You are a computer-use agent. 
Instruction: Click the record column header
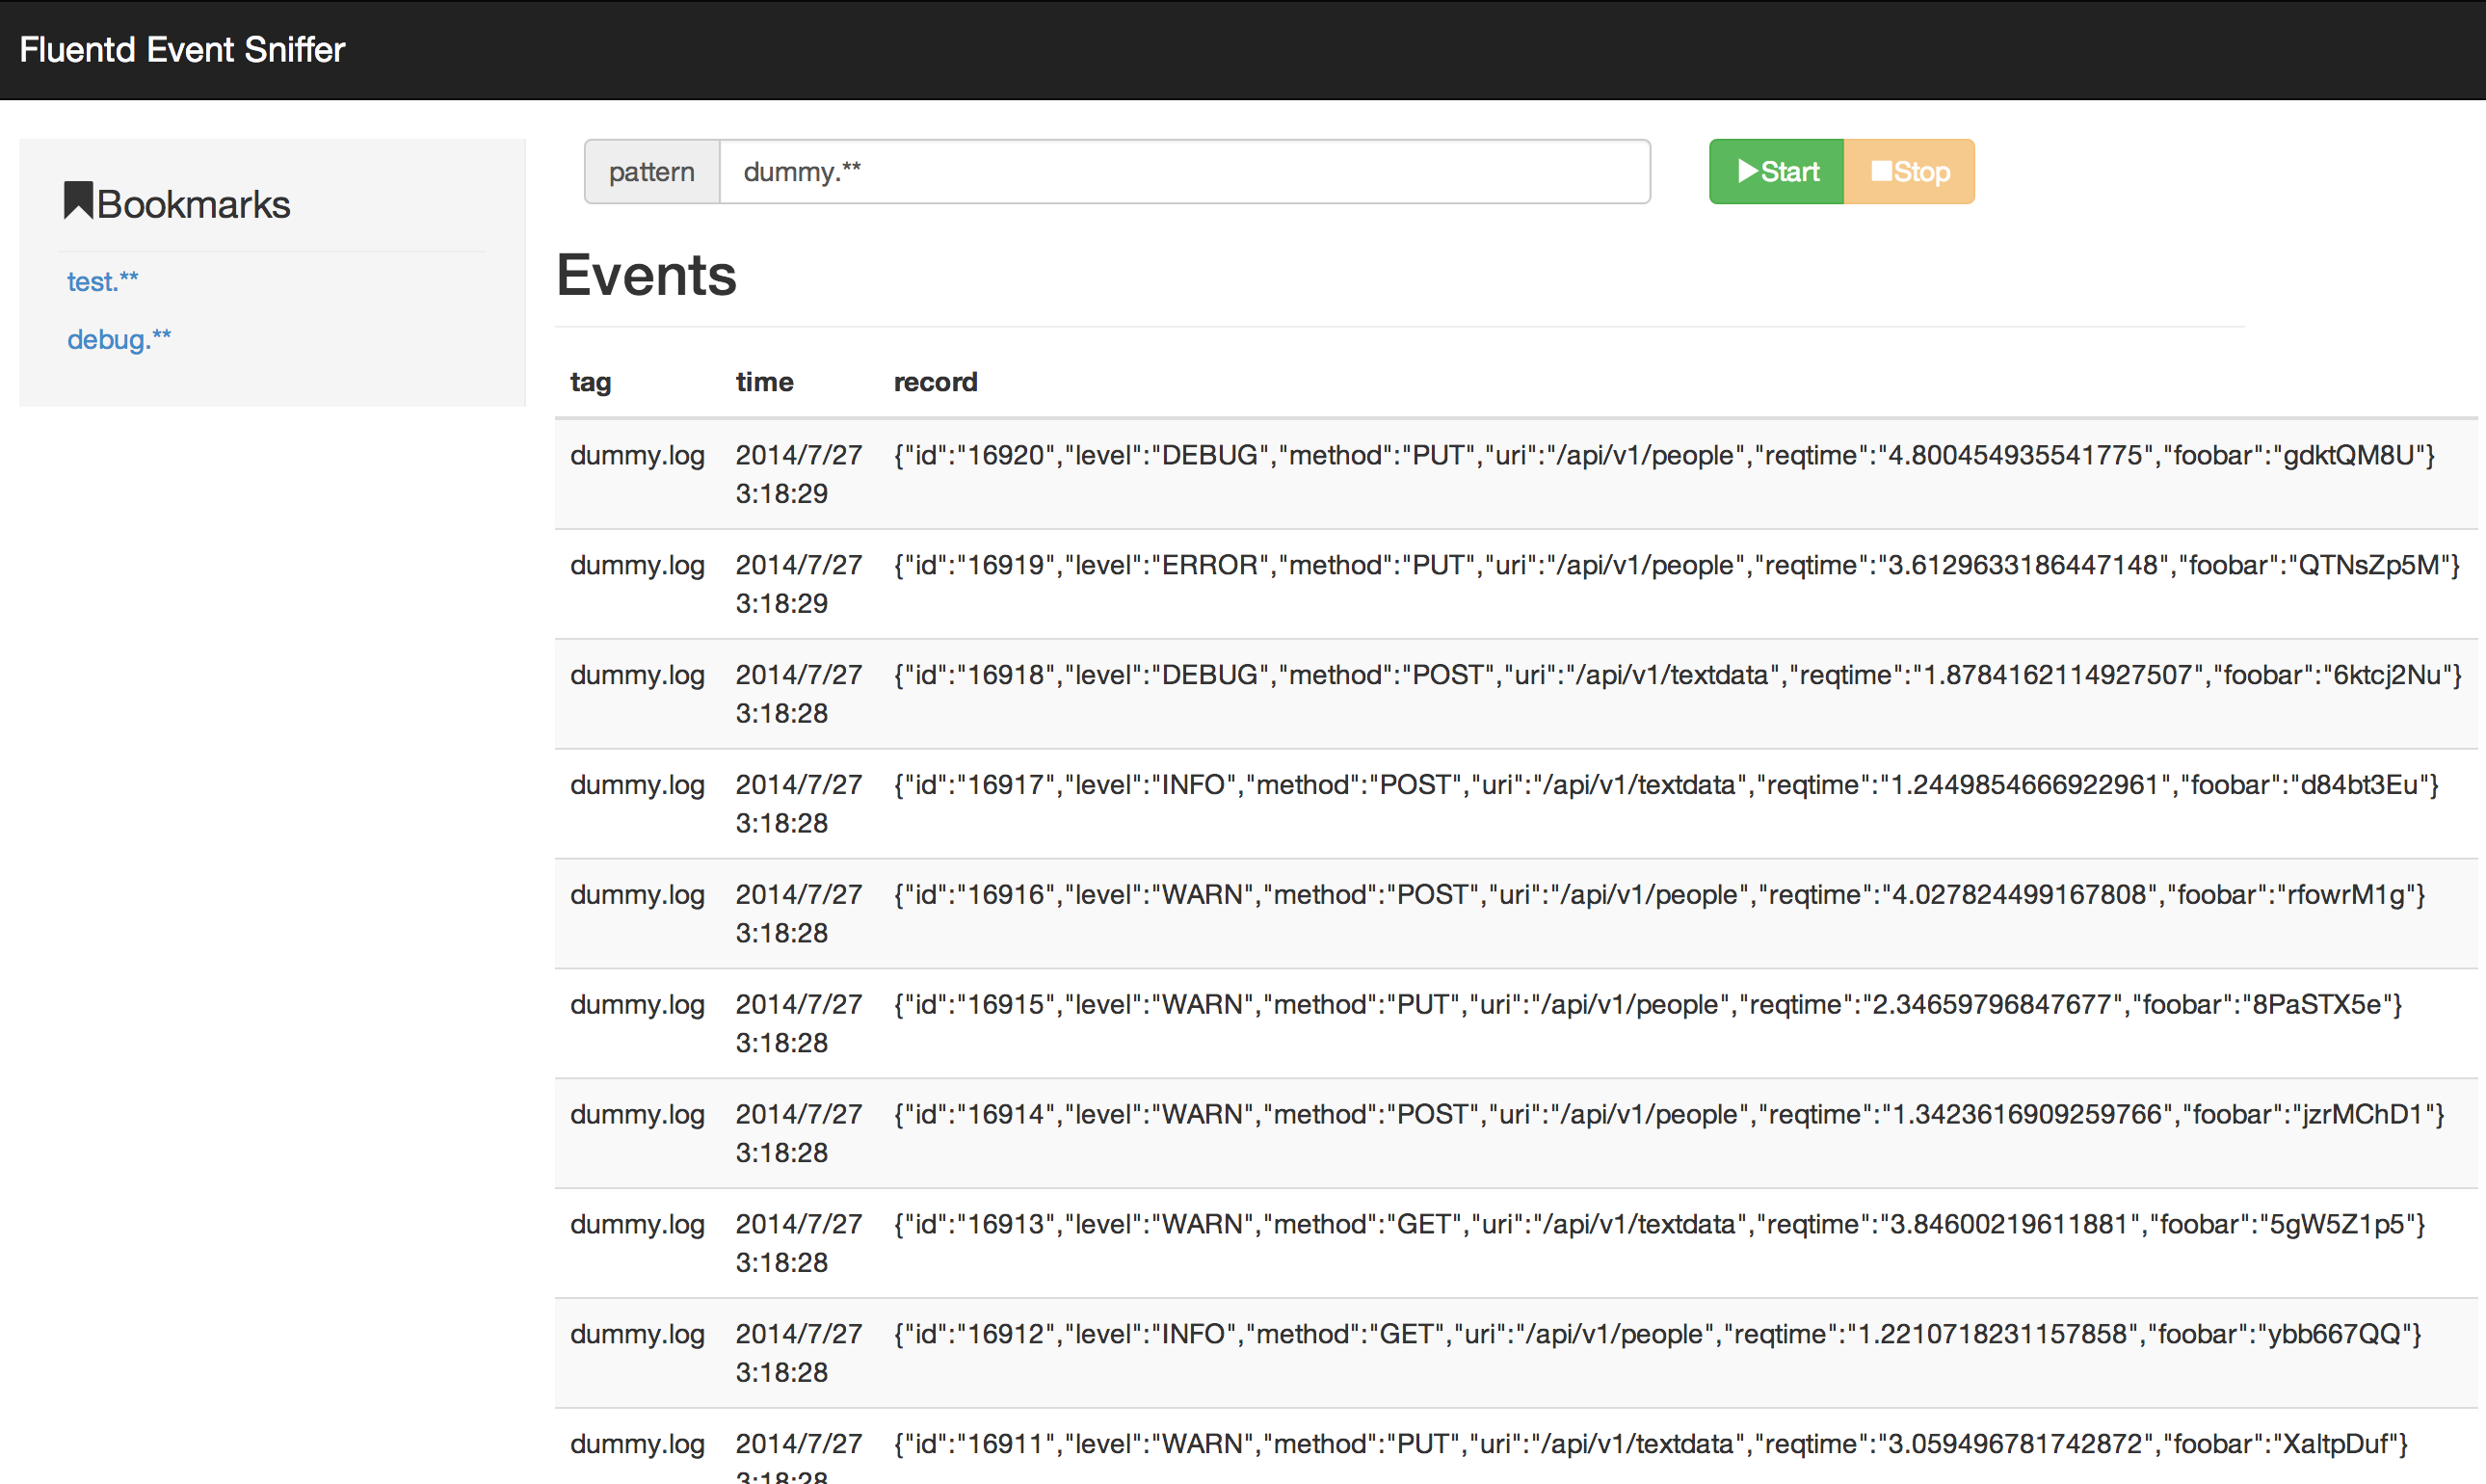(935, 382)
